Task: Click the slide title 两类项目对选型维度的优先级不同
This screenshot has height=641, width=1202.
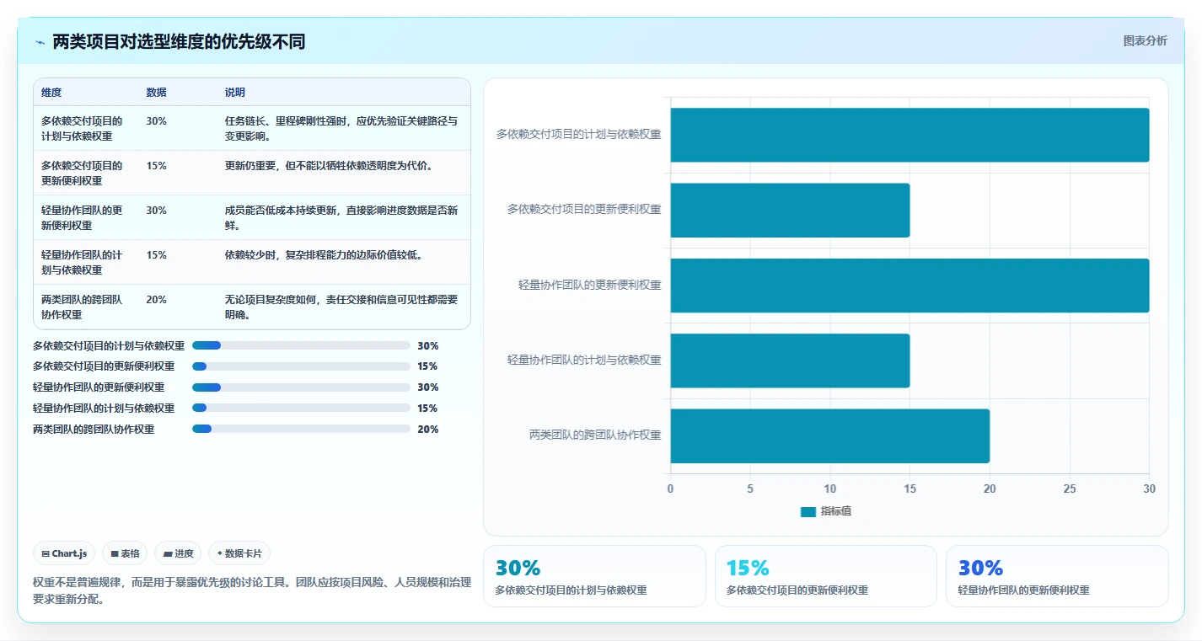Action: 179,42
